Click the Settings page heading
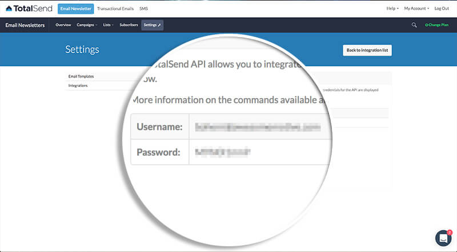Image resolution: width=457 pixels, height=252 pixels. (82, 50)
